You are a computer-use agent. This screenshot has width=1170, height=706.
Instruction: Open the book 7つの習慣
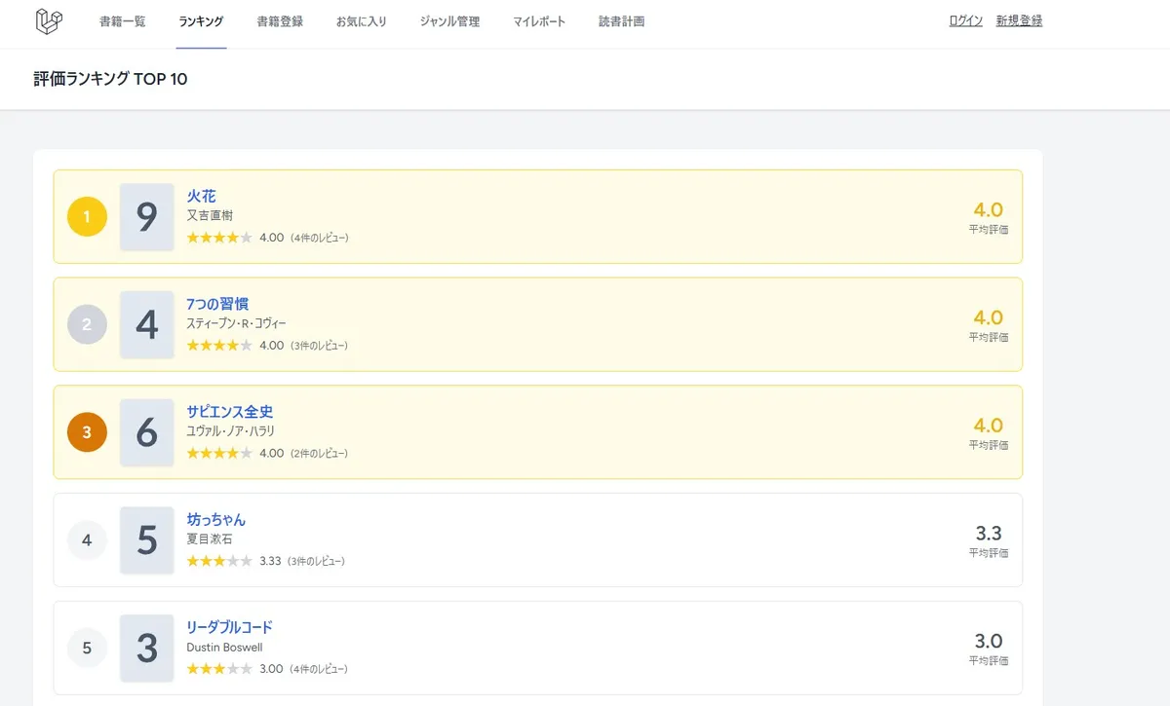217,304
